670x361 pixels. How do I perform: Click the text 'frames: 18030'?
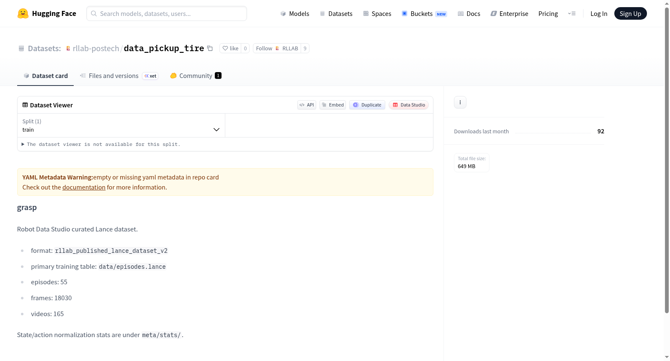[x=51, y=298]
